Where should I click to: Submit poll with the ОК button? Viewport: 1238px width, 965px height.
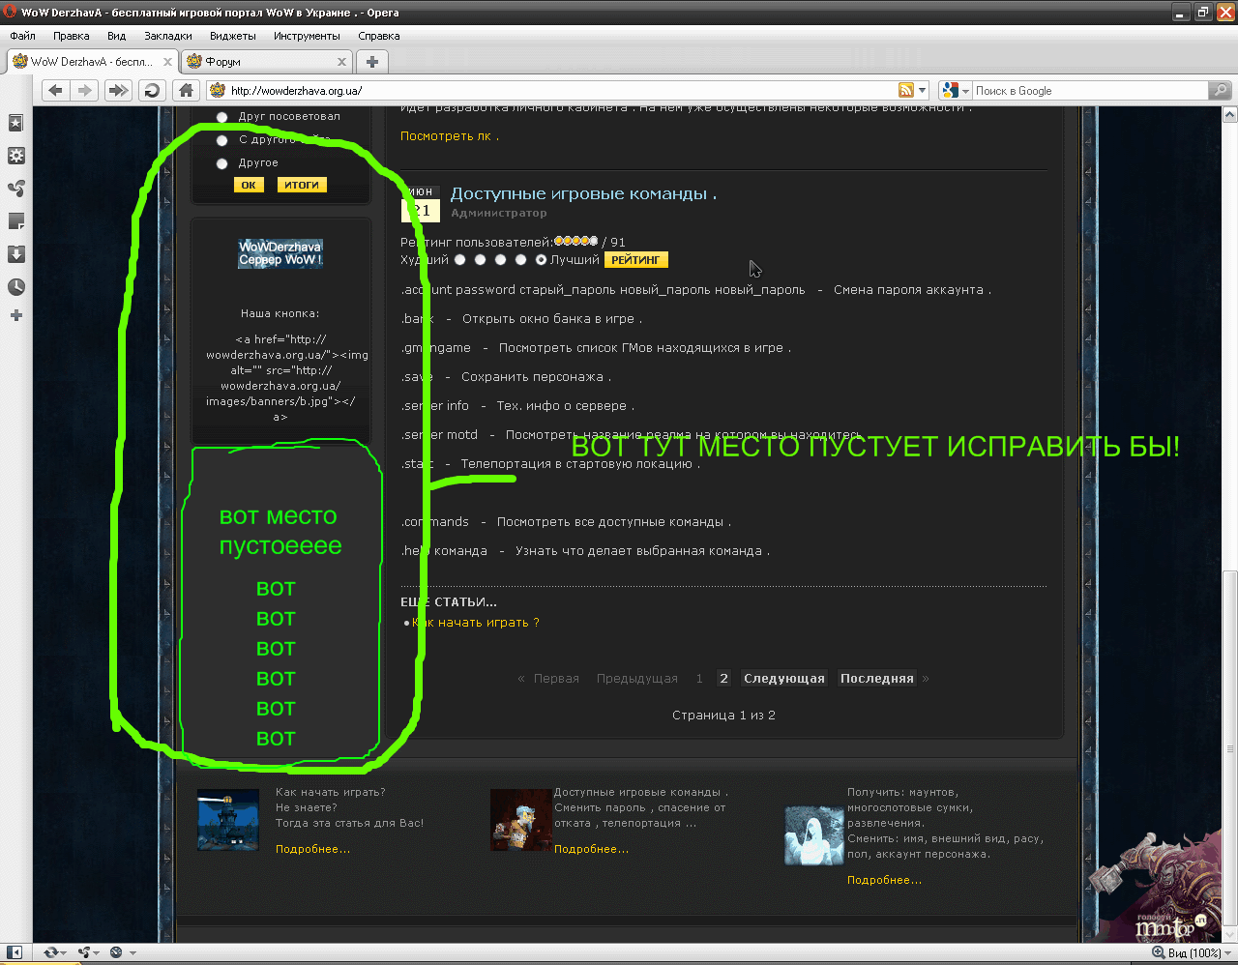point(249,185)
